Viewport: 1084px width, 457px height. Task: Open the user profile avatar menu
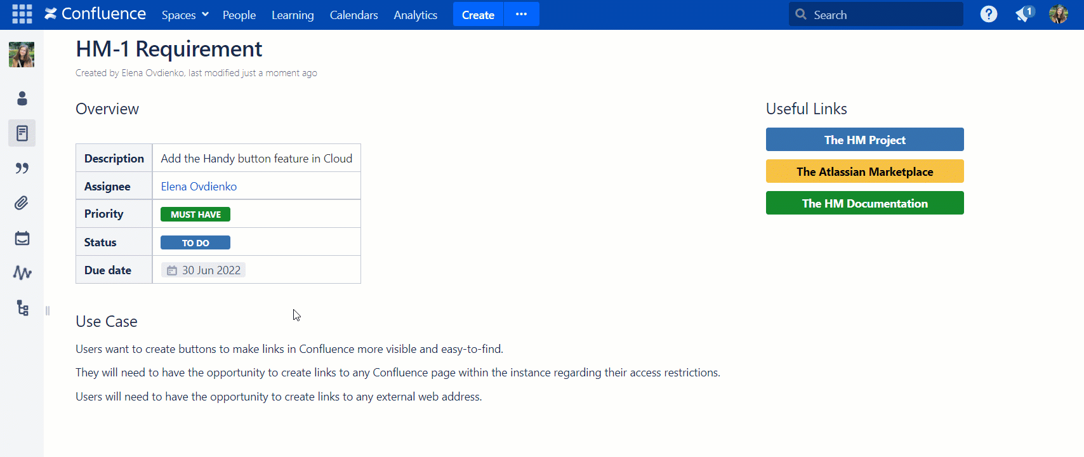pos(1059,14)
